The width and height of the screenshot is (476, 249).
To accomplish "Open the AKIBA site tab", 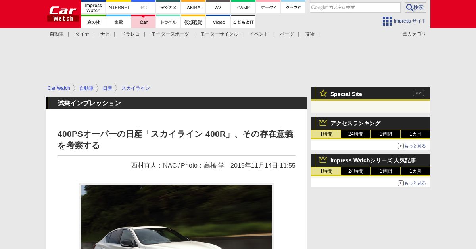I will click(194, 7).
